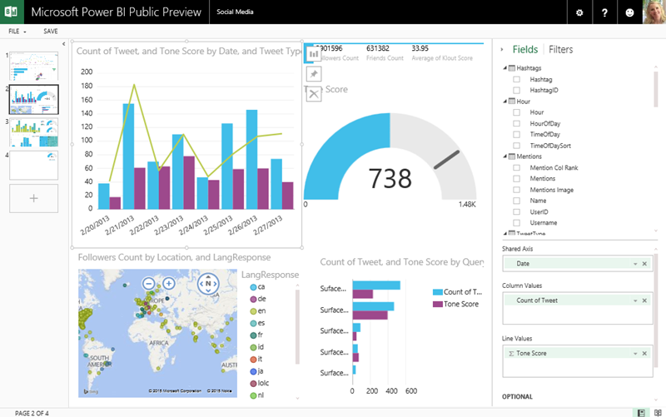Open Date field dropdown arrow

pyautogui.click(x=635, y=264)
